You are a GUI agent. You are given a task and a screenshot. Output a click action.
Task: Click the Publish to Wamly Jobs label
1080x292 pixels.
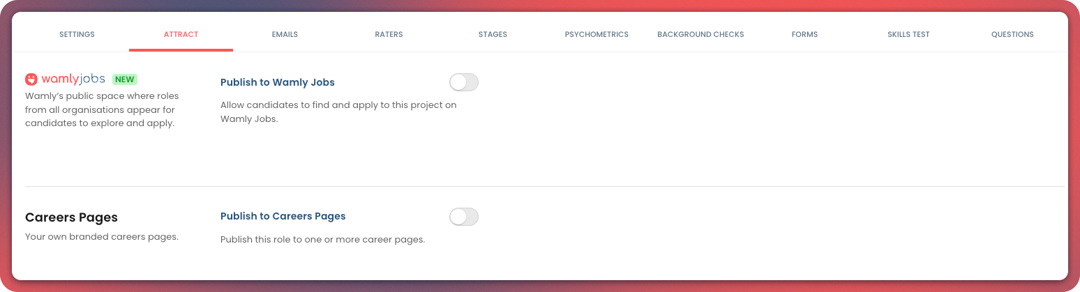tap(277, 82)
